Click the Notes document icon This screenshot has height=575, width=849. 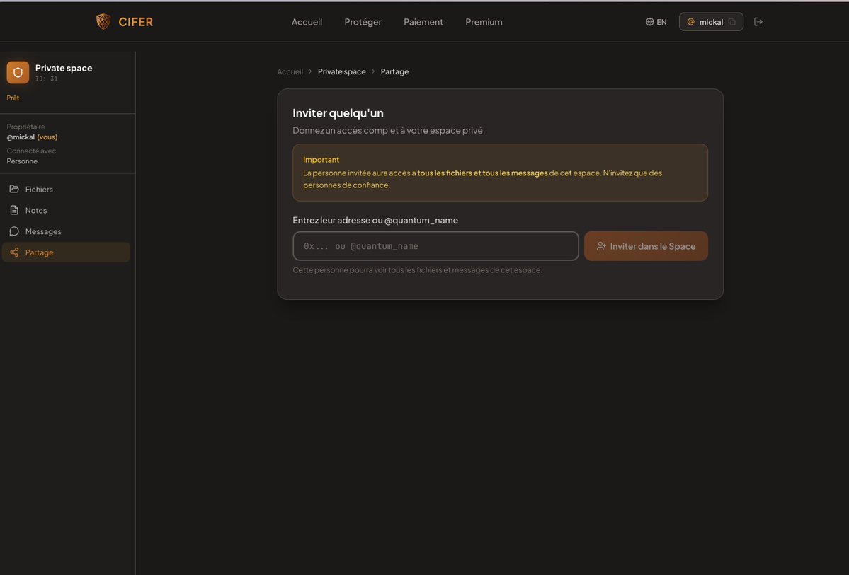click(x=14, y=210)
